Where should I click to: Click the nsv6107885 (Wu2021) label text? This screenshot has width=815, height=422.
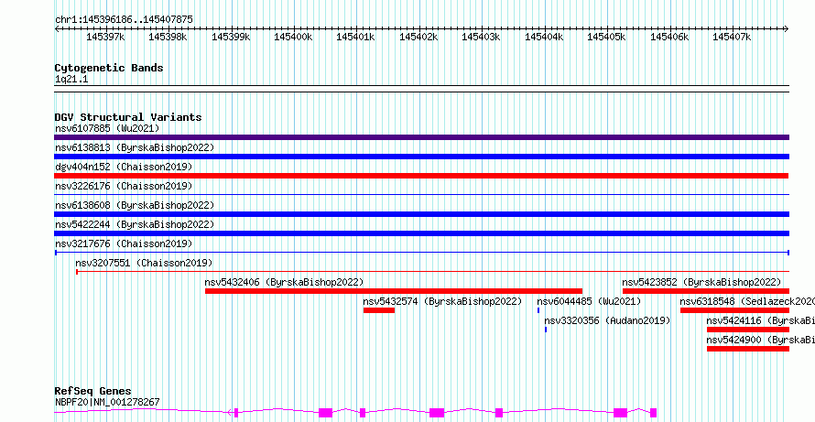pyautogui.click(x=107, y=128)
